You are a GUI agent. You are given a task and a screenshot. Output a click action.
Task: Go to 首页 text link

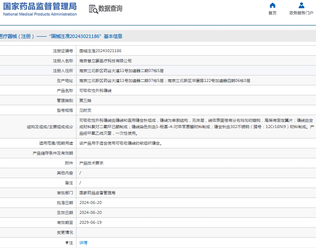tap(272, 13)
